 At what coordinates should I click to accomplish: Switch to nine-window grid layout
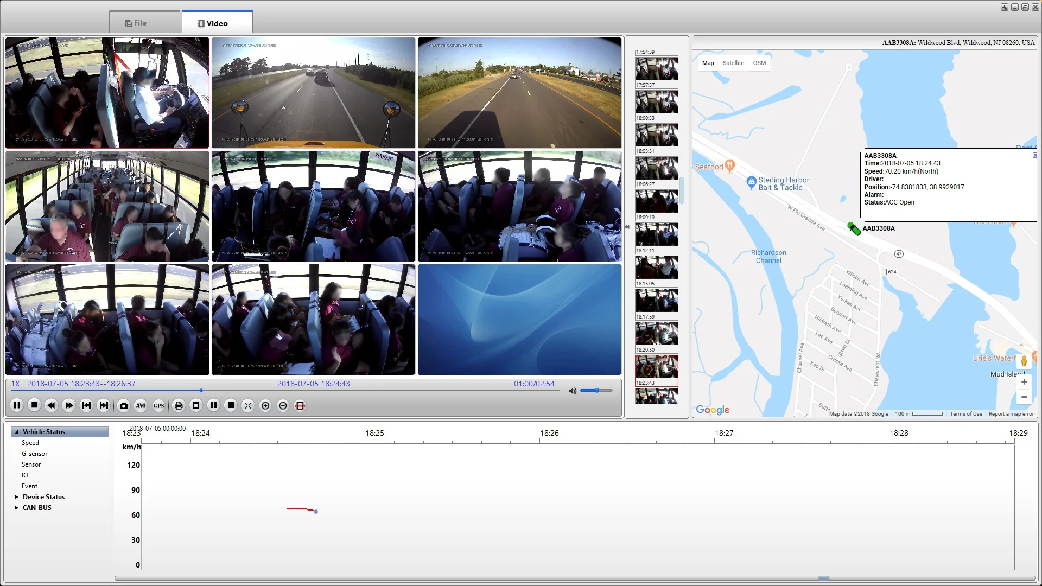[x=231, y=405]
